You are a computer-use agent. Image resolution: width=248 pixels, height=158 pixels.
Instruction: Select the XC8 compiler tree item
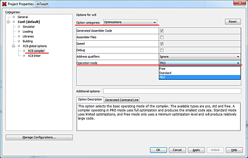[x=36, y=51]
